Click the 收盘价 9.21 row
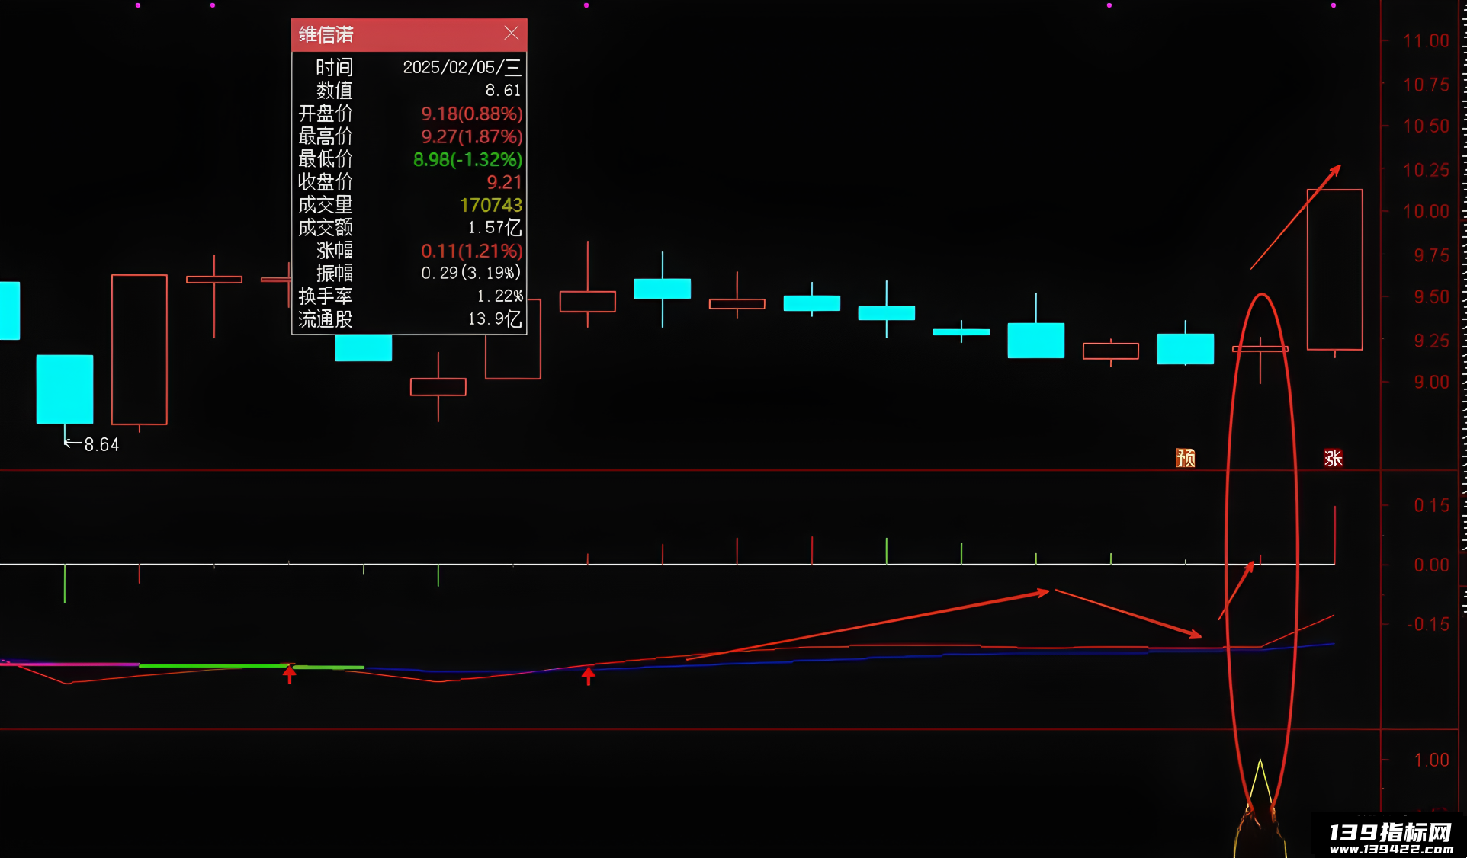This screenshot has width=1467, height=858. click(x=409, y=182)
